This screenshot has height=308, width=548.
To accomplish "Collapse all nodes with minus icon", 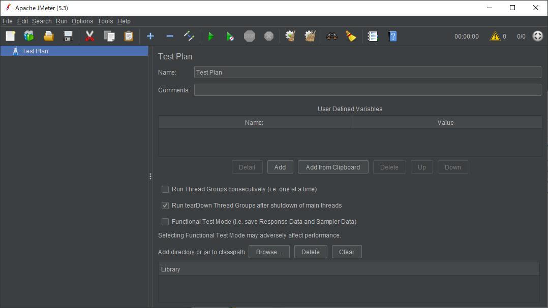I will (x=170, y=36).
